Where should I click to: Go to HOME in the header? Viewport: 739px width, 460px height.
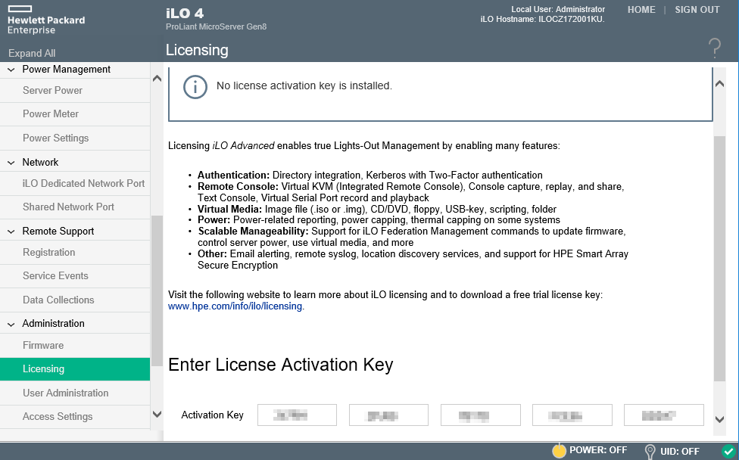point(641,10)
